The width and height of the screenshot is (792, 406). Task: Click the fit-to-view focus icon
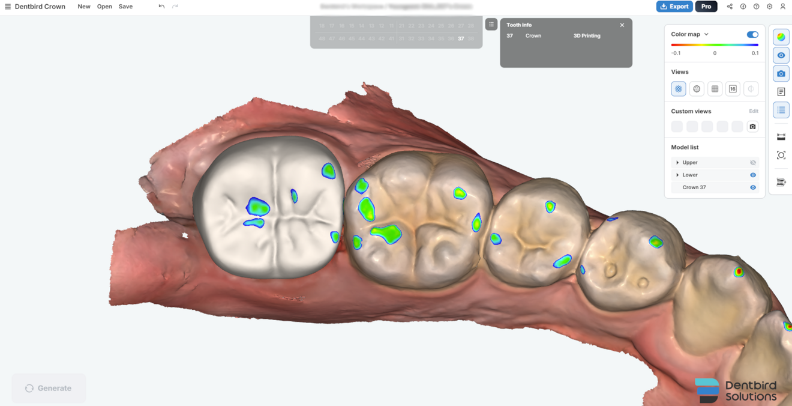(x=781, y=154)
